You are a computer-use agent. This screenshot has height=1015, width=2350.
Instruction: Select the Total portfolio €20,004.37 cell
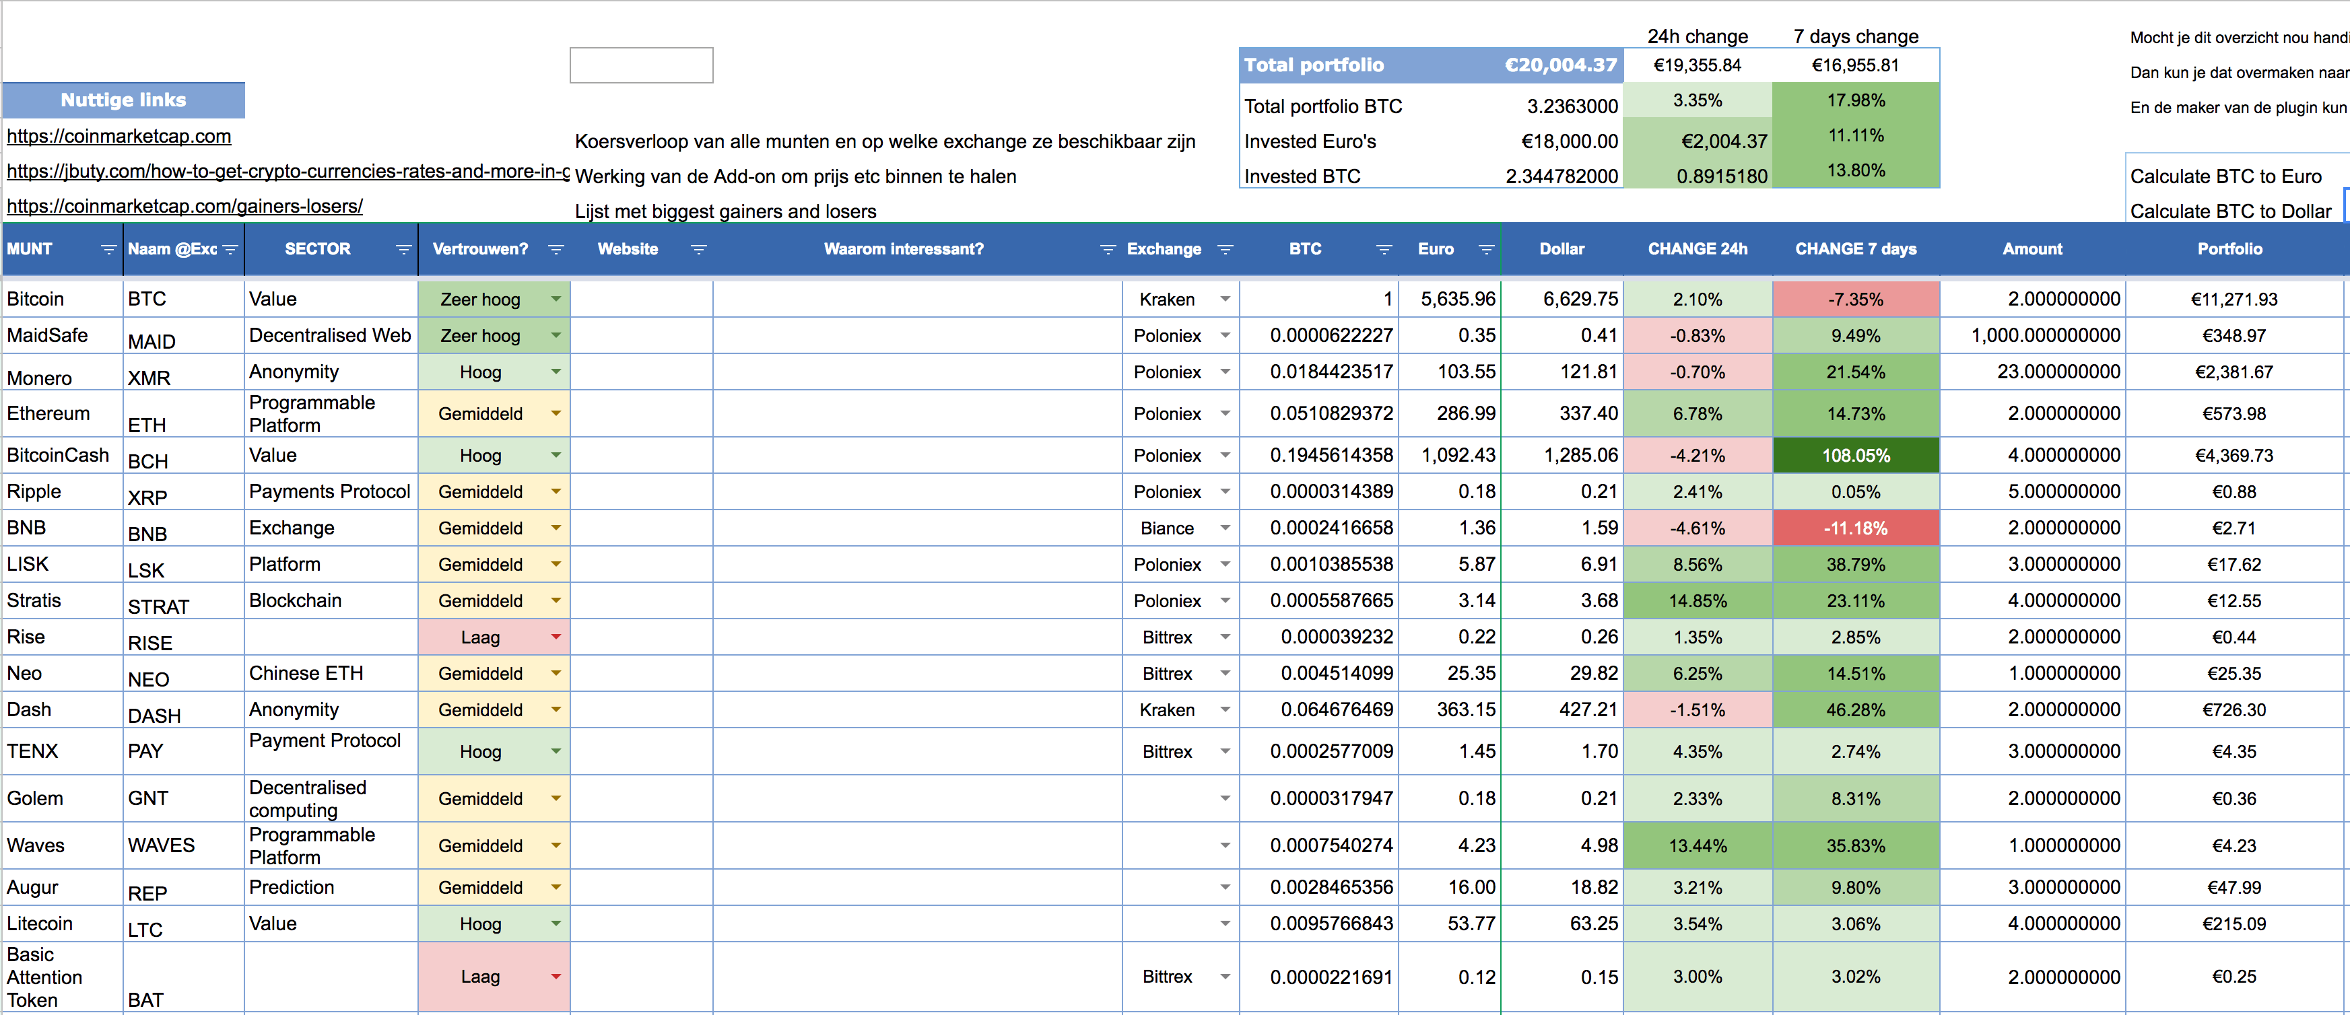pyautogui.click(x=1430, y=65)
